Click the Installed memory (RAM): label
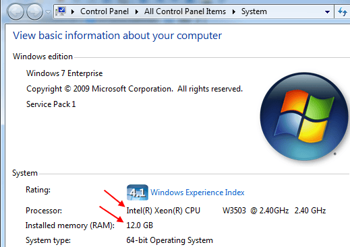The image size is (350, 247). coord(70,225)
